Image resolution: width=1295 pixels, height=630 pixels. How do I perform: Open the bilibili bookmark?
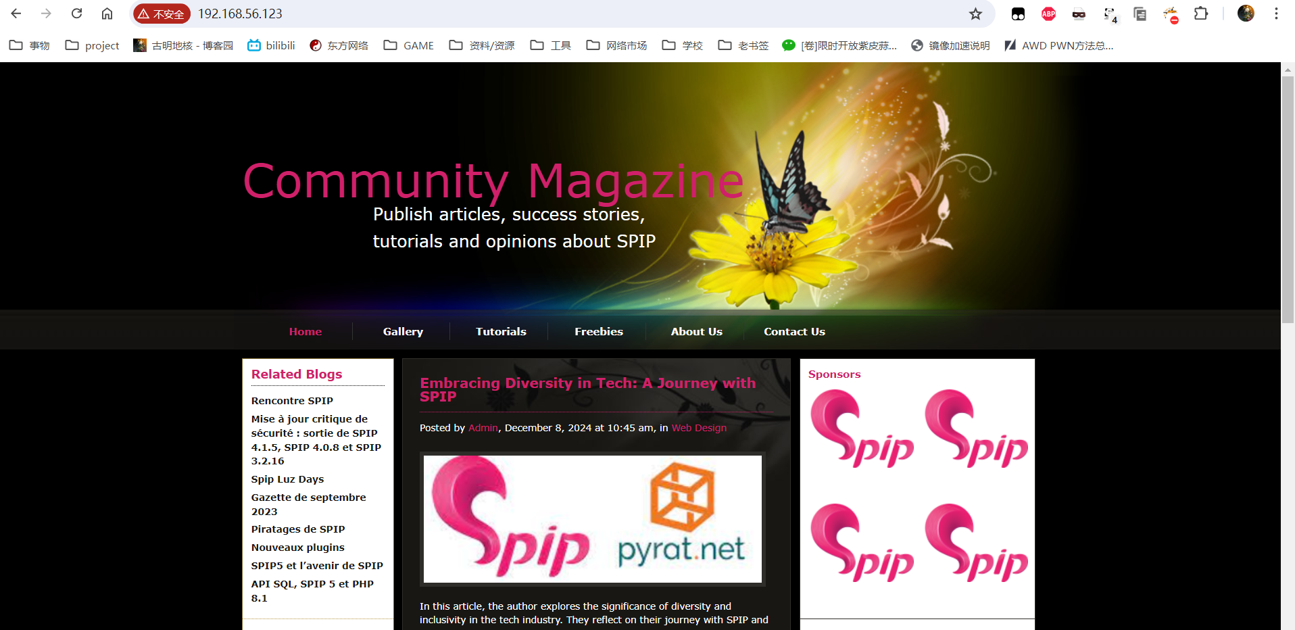[271, 45]
